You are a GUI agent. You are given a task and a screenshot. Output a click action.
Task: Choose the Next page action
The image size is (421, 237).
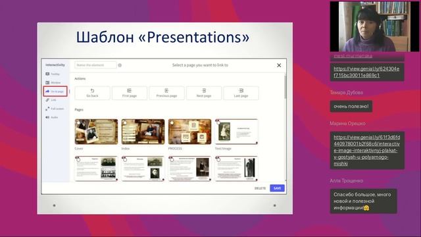[204, 93]
